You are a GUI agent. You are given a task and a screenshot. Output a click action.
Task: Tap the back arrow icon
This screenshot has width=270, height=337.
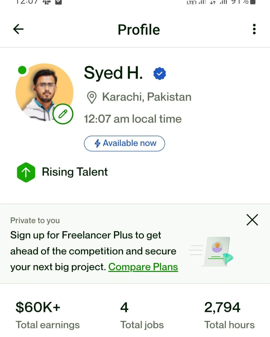pyautogui.click(x=18, y=29)
